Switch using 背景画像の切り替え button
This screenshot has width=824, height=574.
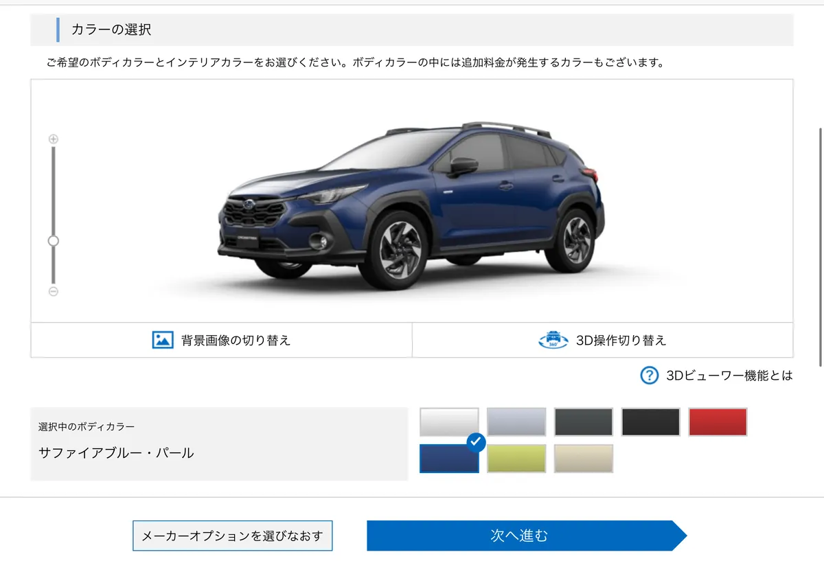point(222,340)
